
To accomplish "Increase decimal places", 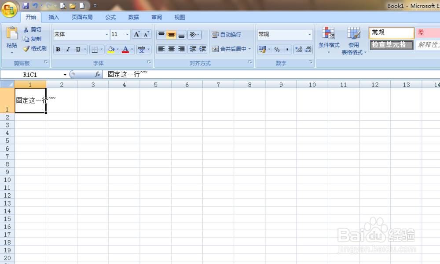I will point(298,50).
